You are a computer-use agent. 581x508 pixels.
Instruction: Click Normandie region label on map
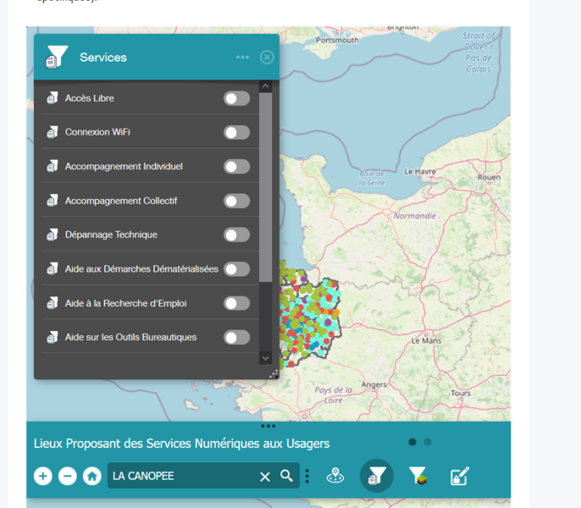tap(415, 216)
